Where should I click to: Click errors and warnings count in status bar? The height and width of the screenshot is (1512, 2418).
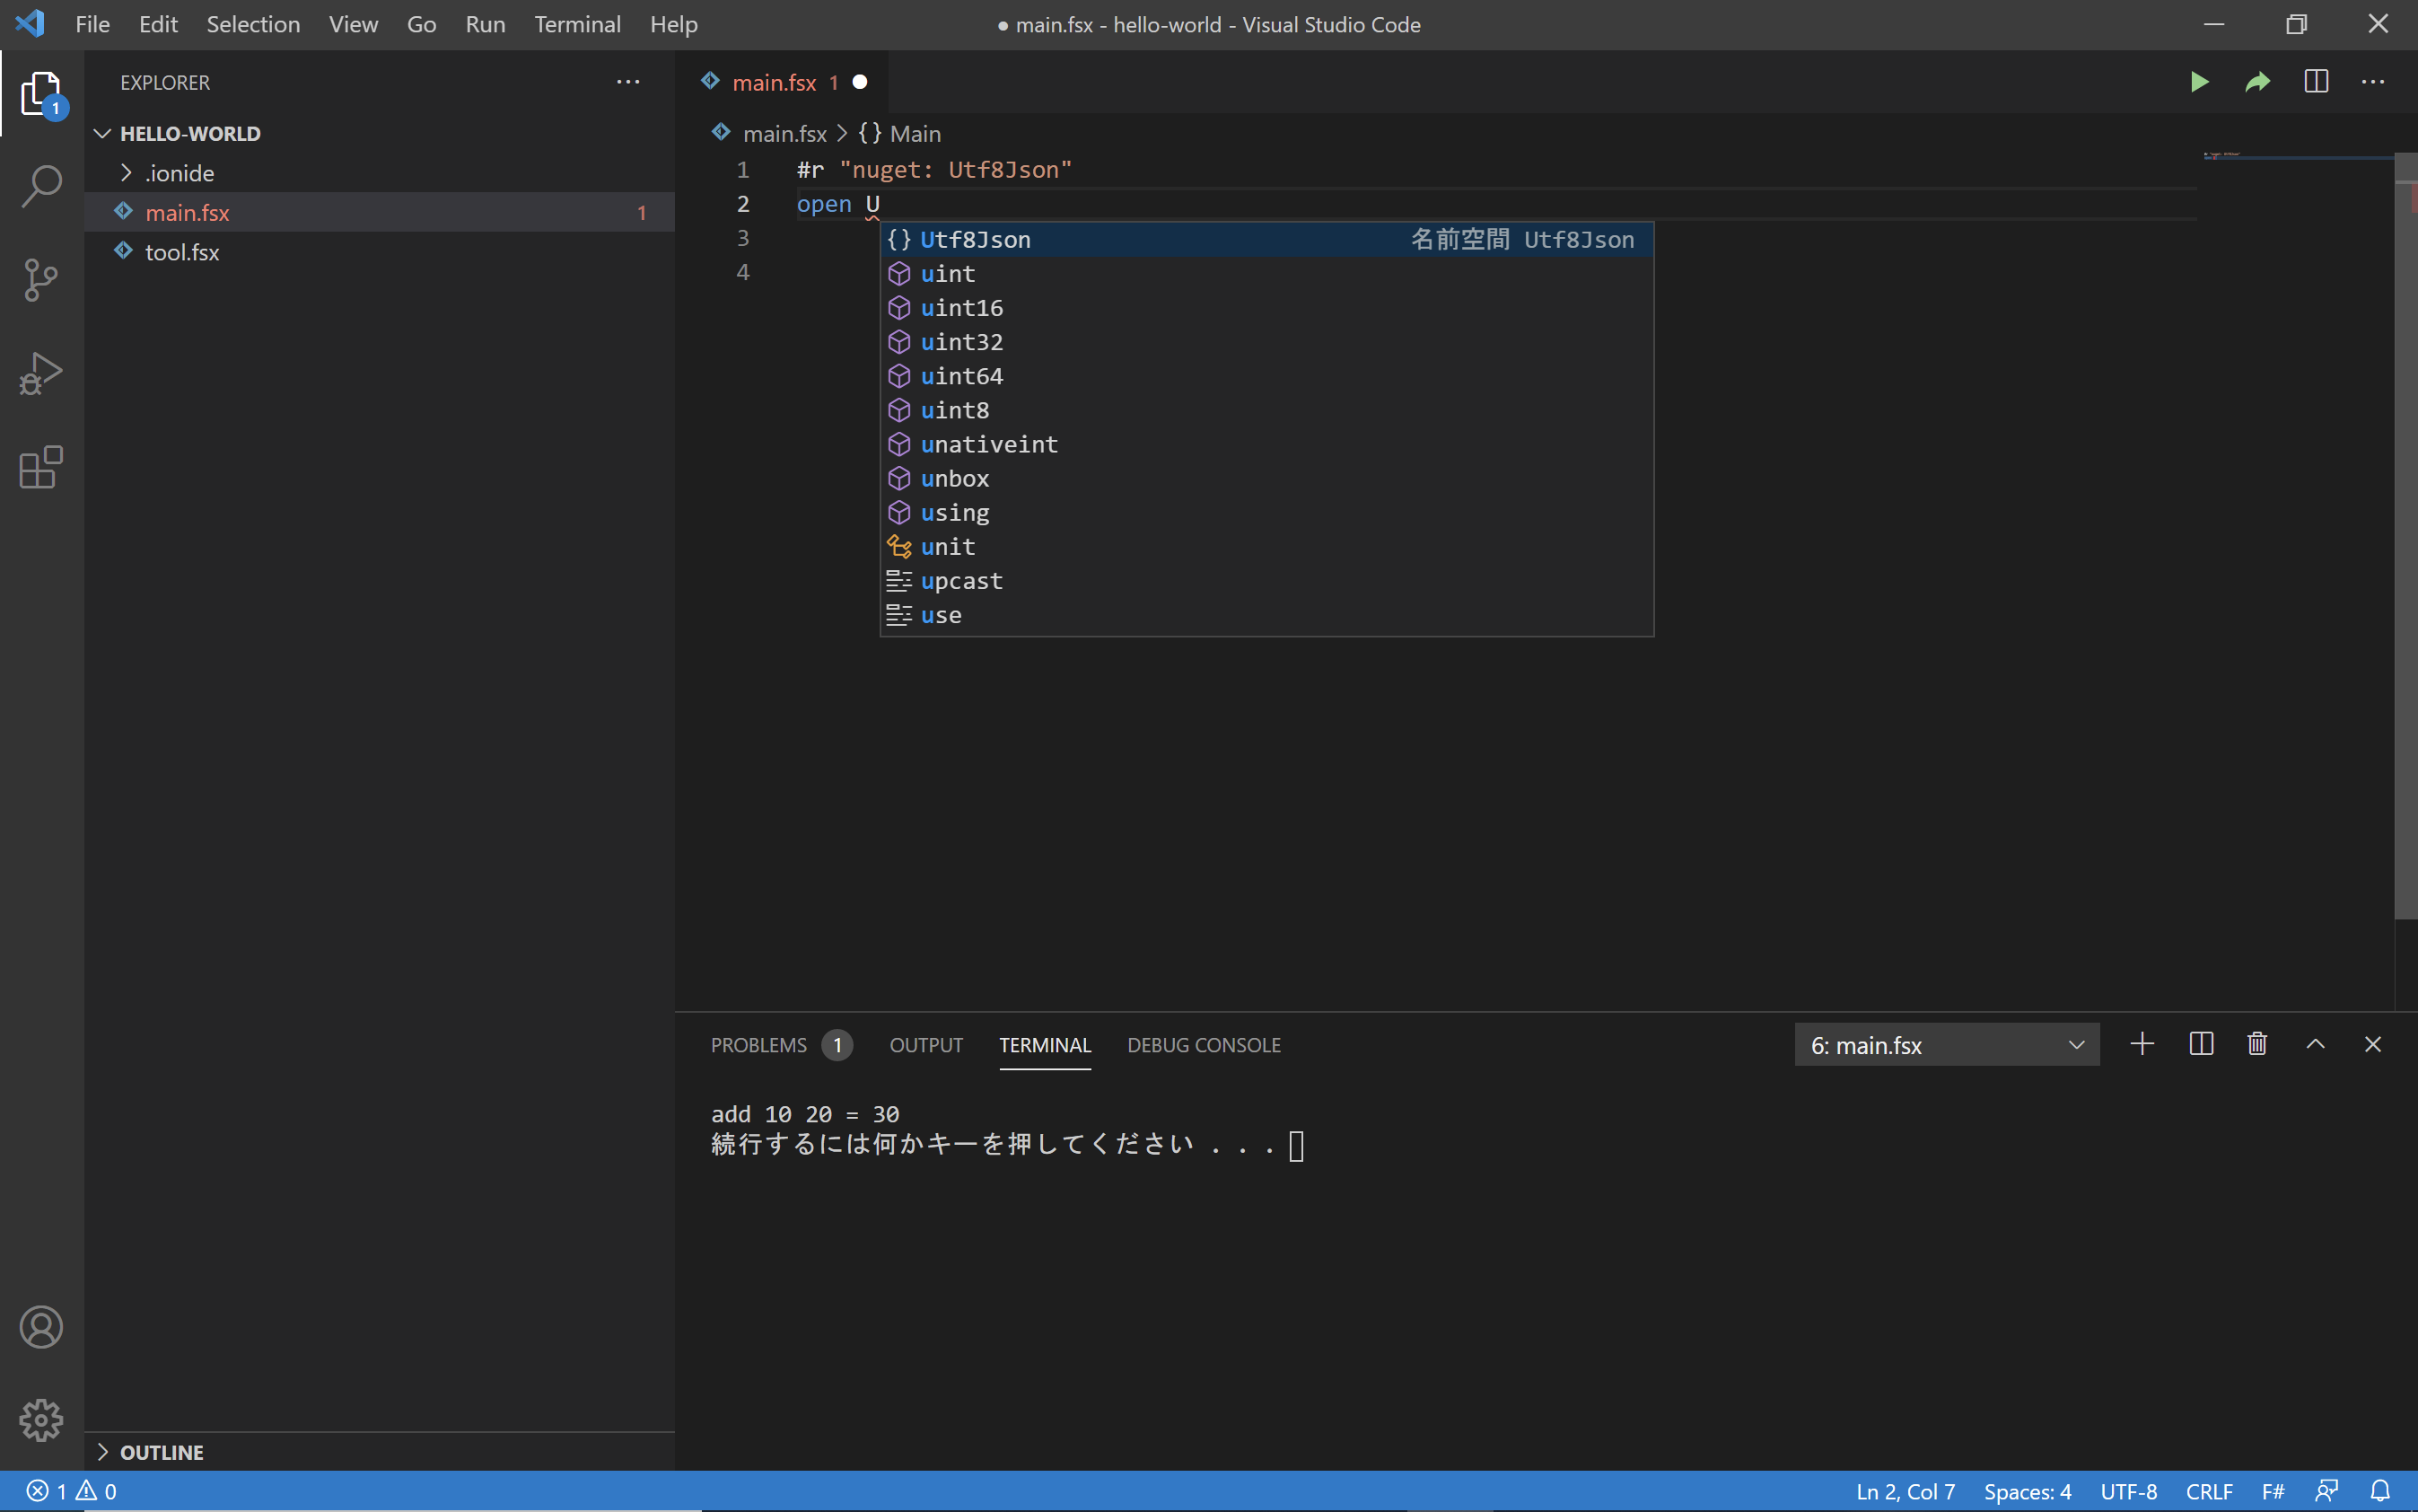point(71,1491)
